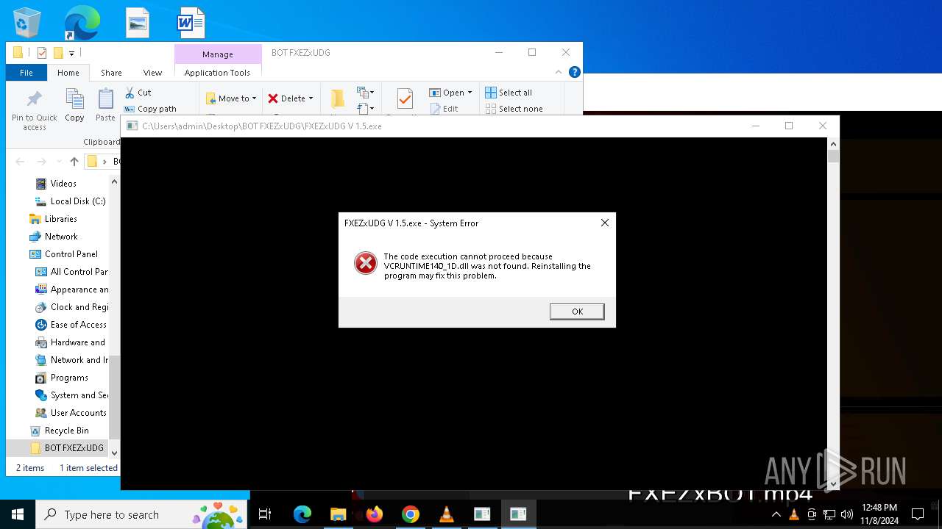
Task: Select System and Security entry
Action: (71, 395)
